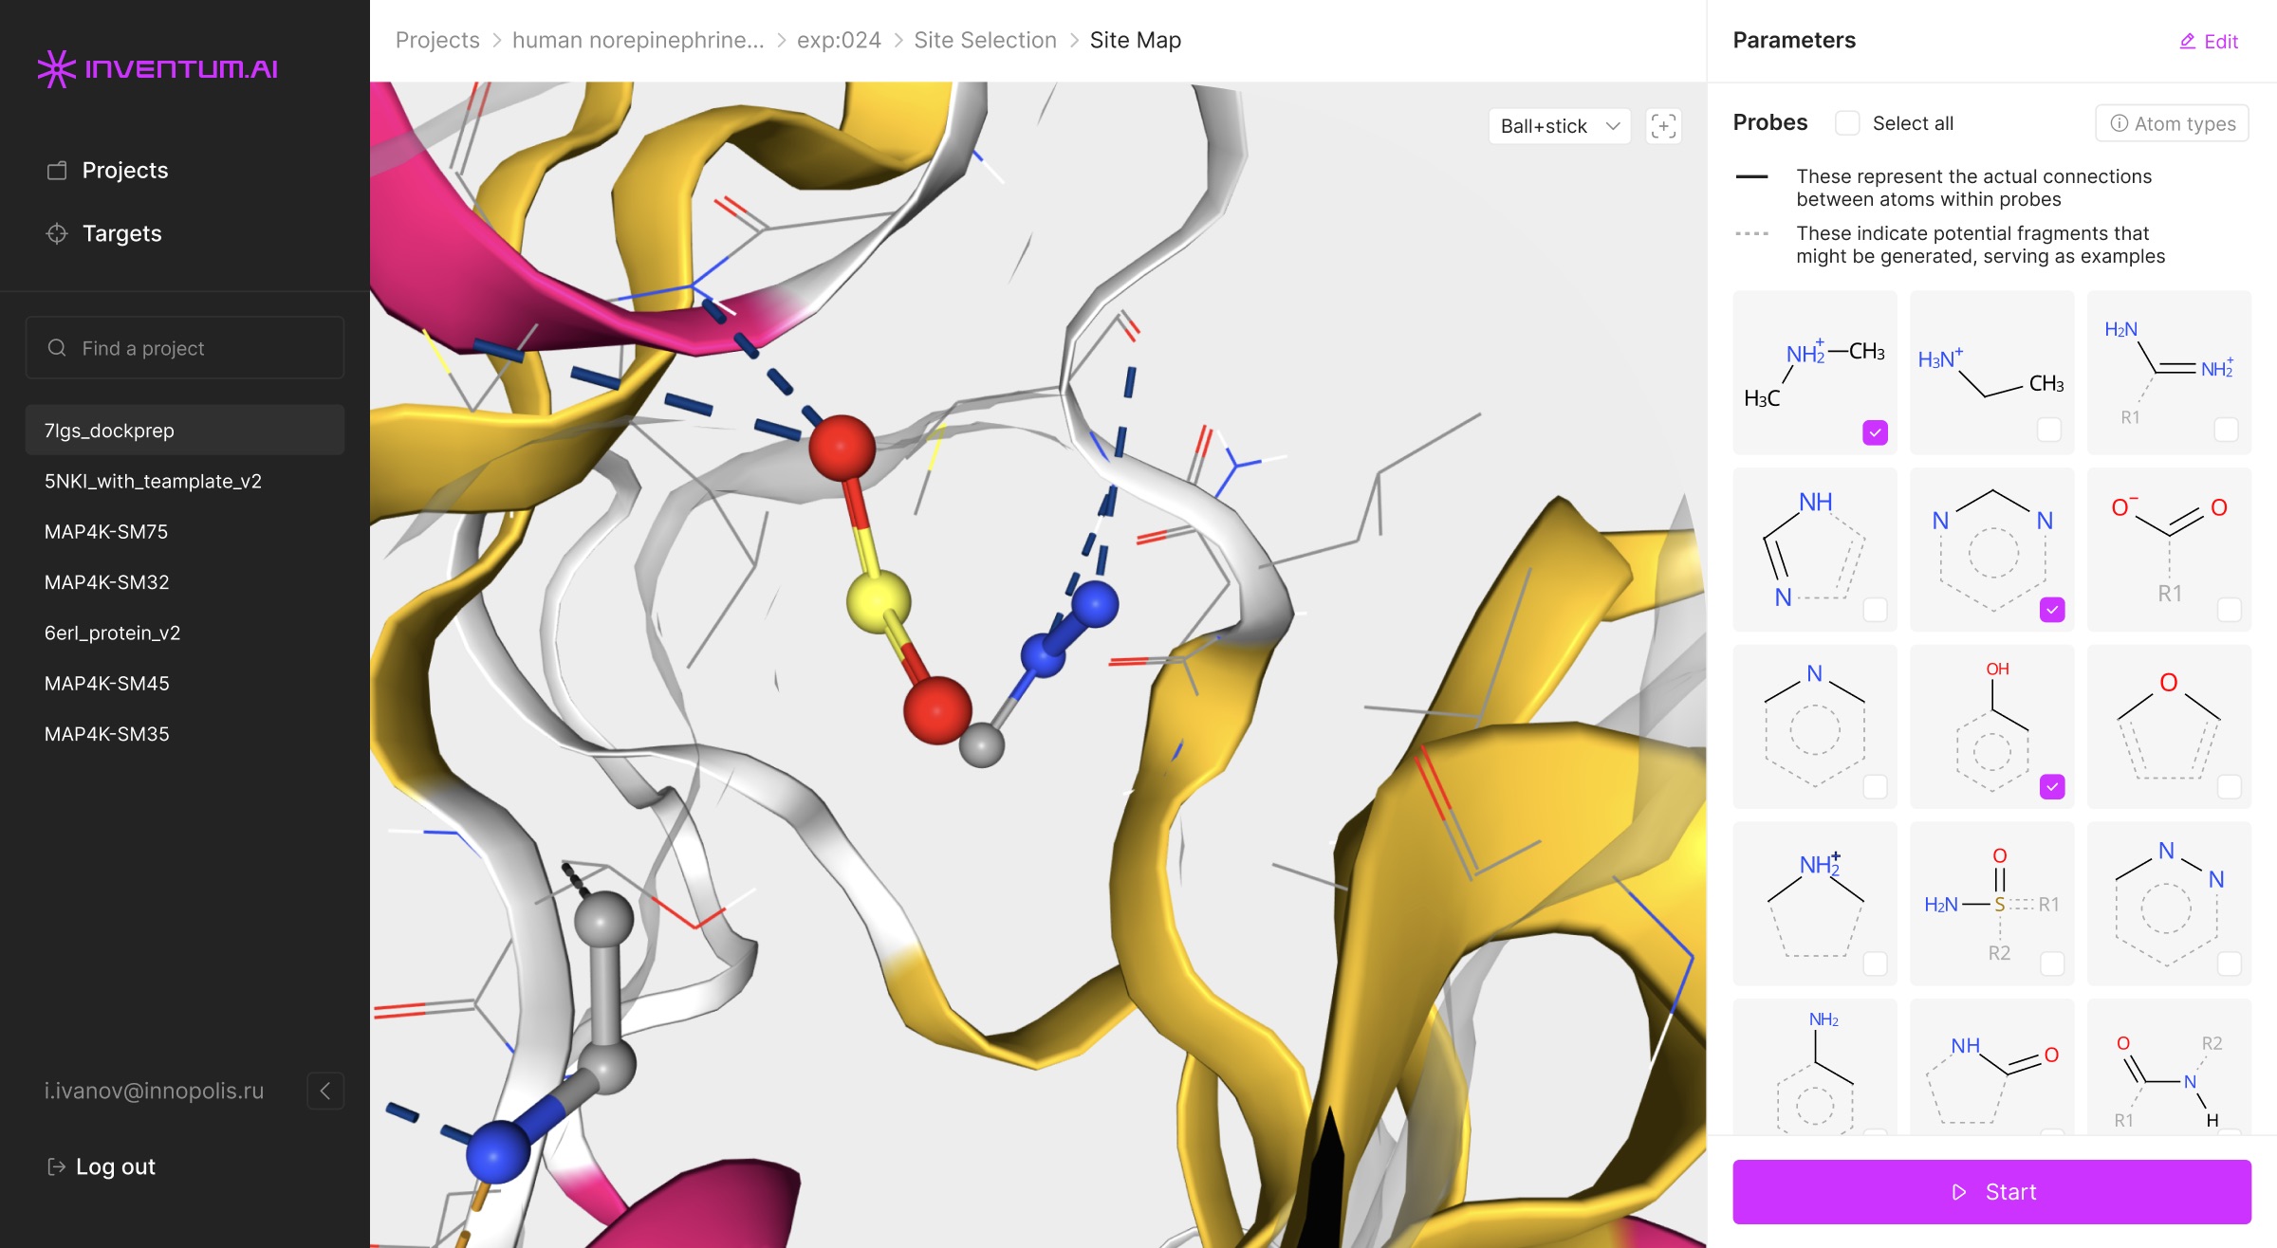The width and height of the screenshot is (2277, 1248).
Task: Check the pyridazine N-N probe checkbox
Action: tap(2230, 964)
